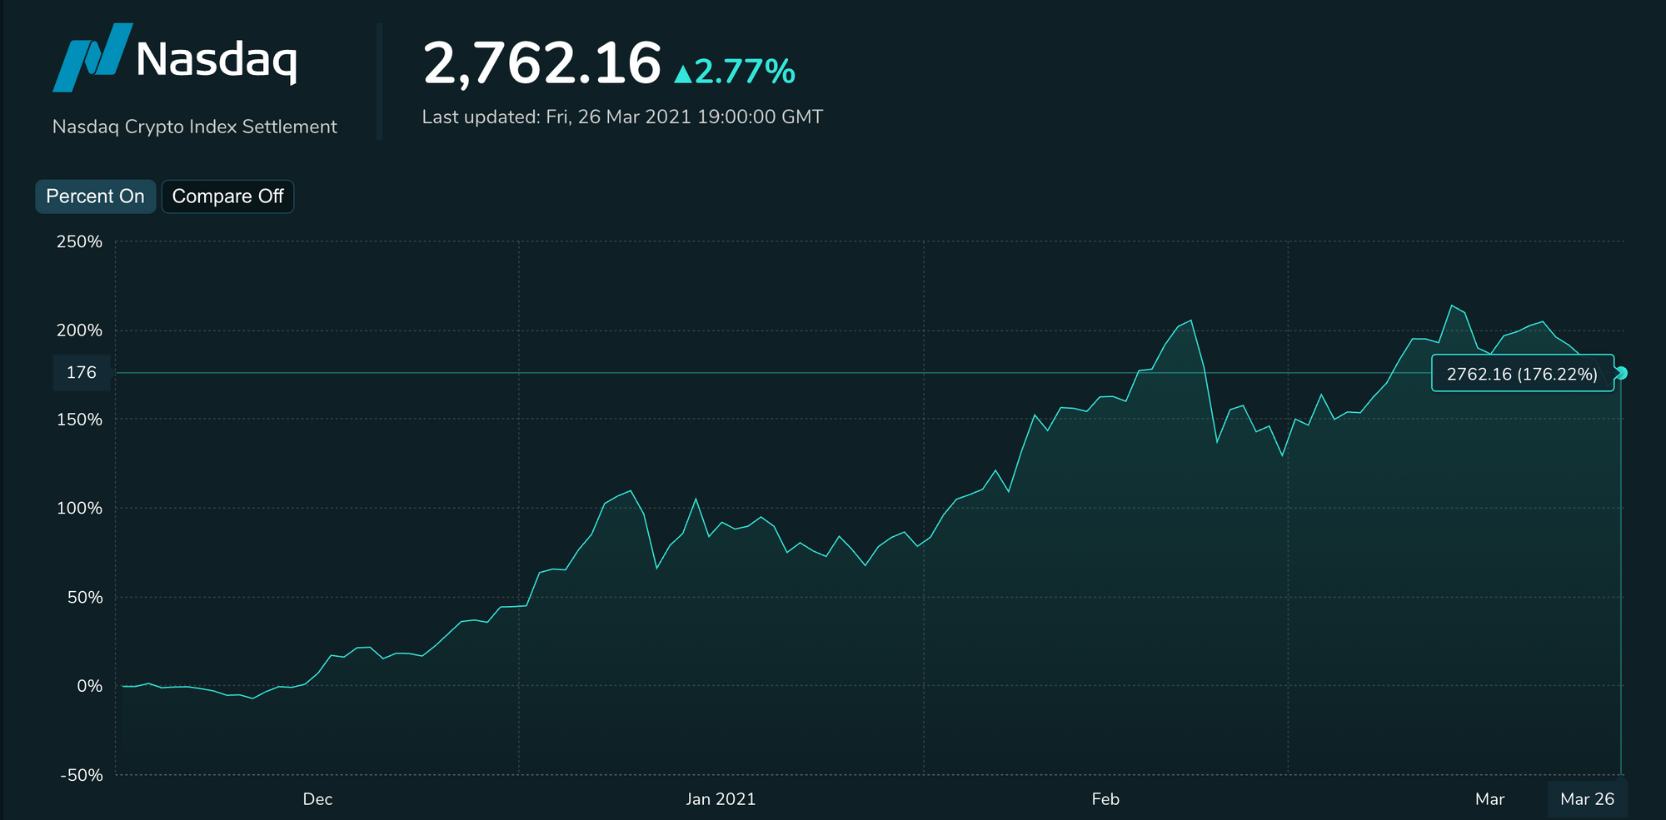Click the Mar x-axis label

(1489, 799)
